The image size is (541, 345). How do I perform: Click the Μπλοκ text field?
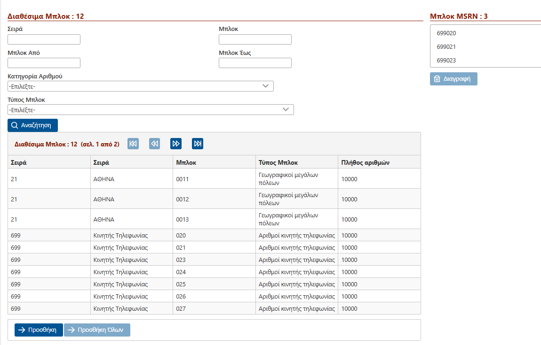(255, 39)
